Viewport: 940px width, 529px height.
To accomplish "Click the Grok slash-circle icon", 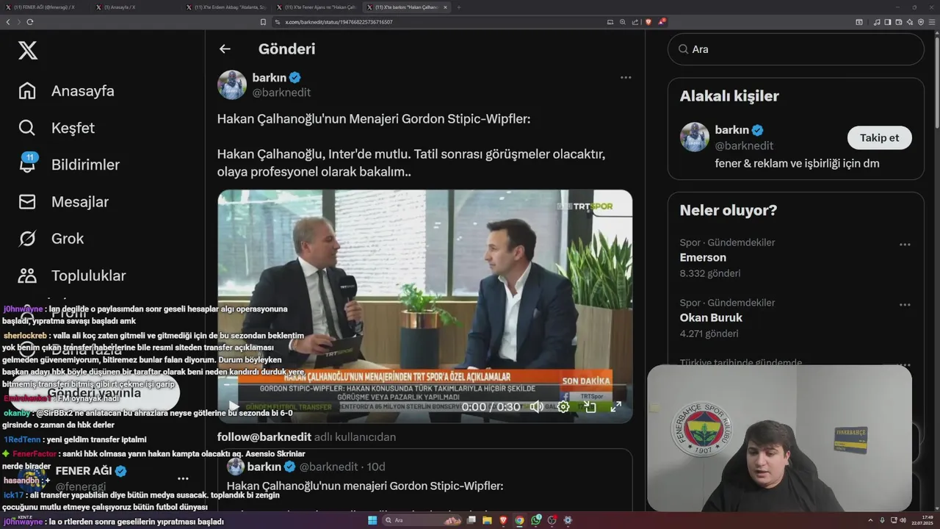I will pyautogui.click(x=27, y=238).
